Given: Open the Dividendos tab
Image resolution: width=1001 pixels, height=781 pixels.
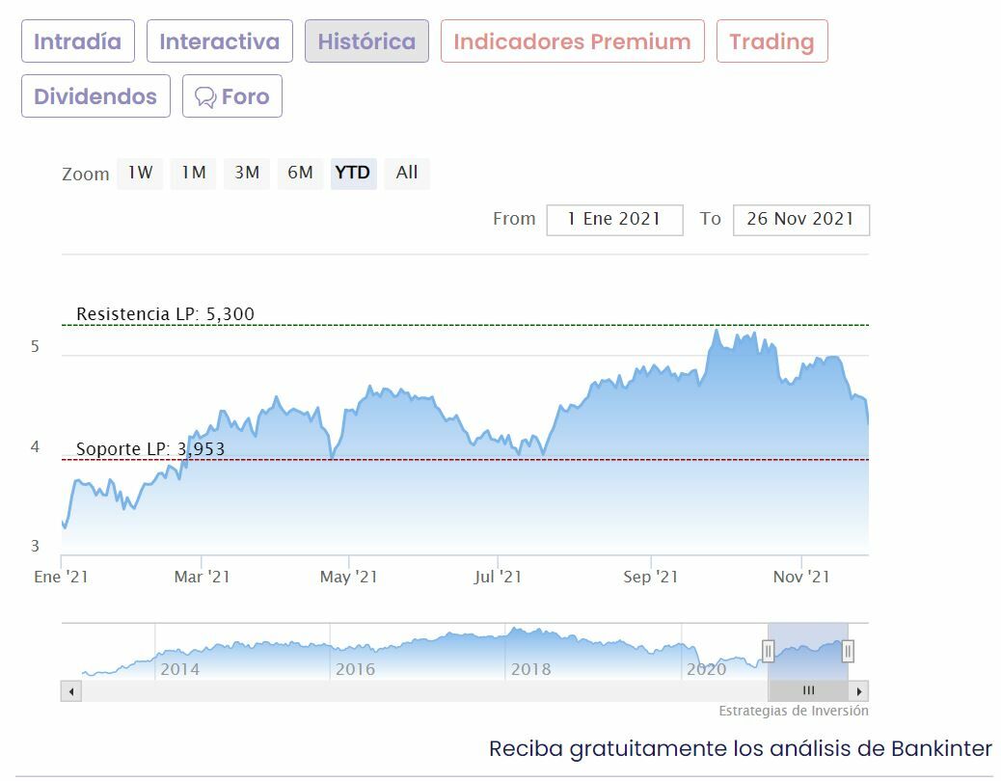Looking at the screenshot, I should coord(95,96).
